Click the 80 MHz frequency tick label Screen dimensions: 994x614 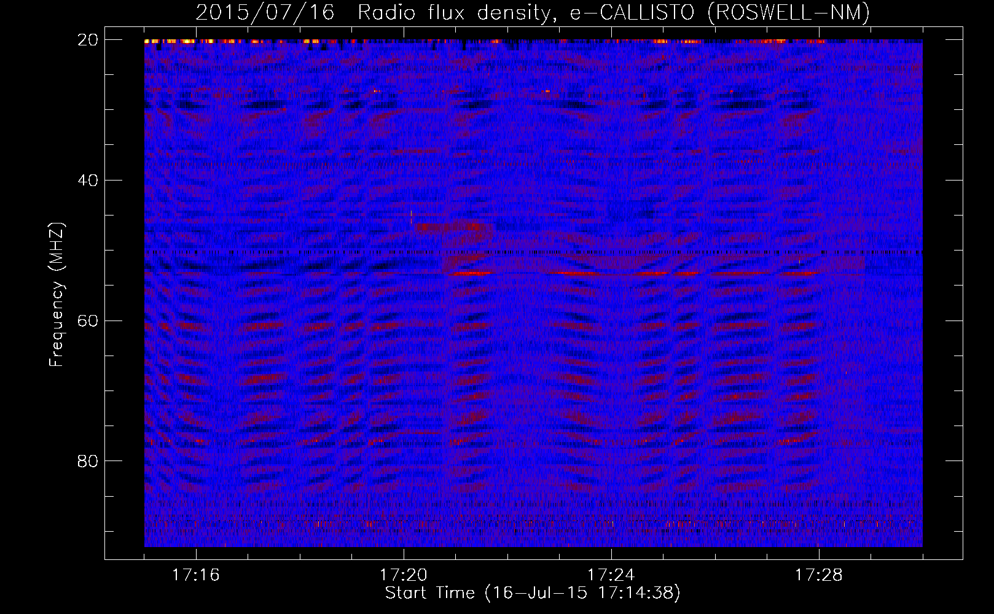coord(88,461)
